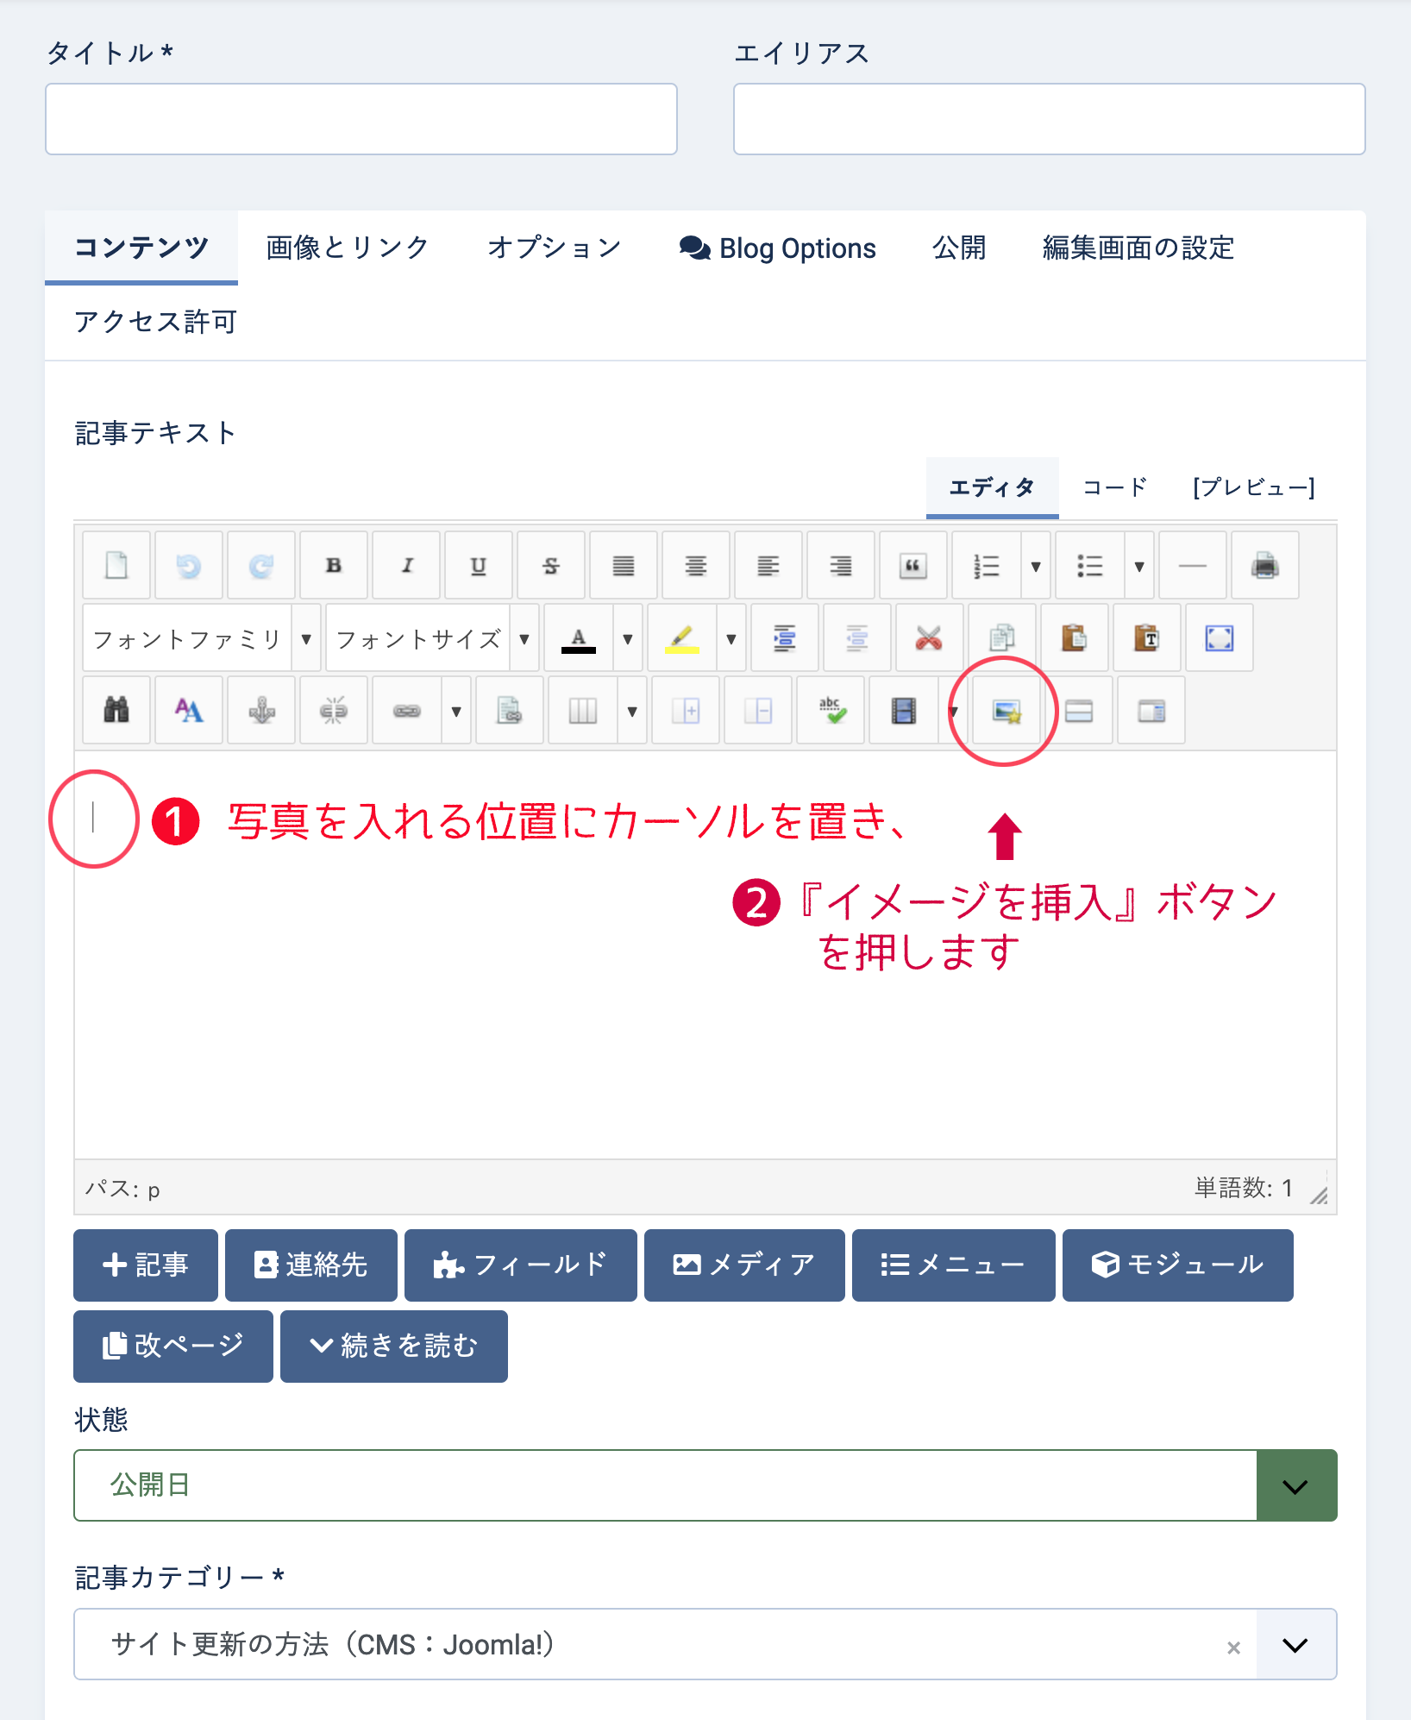Click the Spellcheck abc icon

[x=831, y=711]
